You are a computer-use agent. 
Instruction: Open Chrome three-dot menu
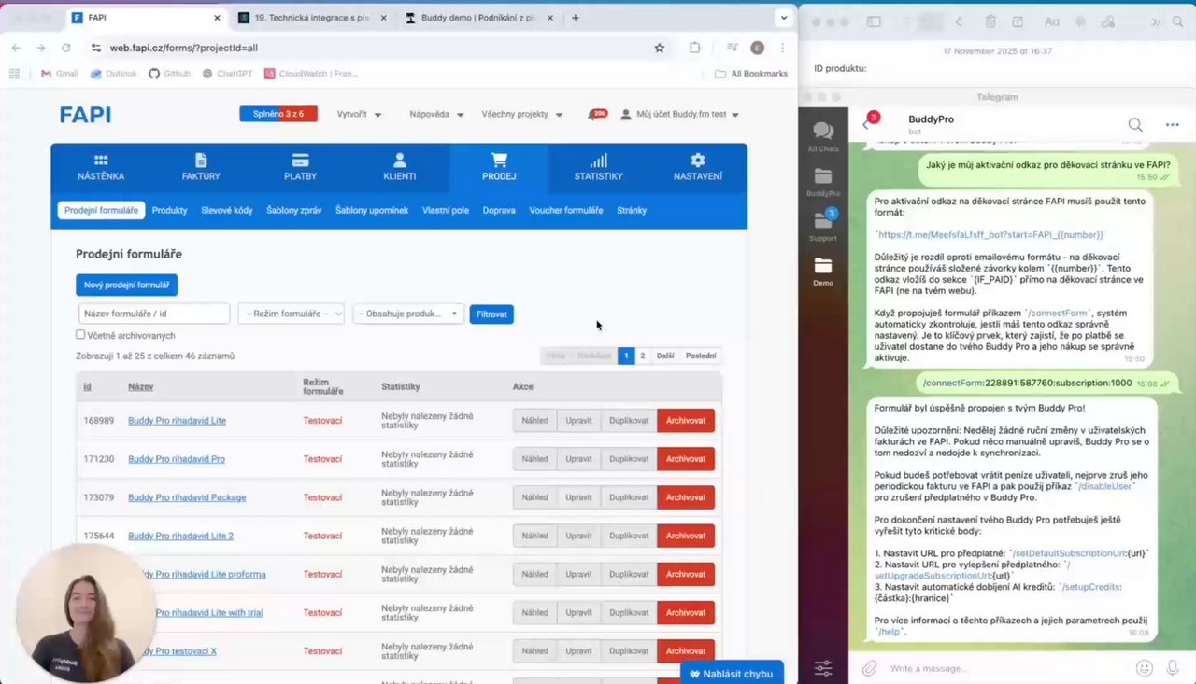click(782, 48)
